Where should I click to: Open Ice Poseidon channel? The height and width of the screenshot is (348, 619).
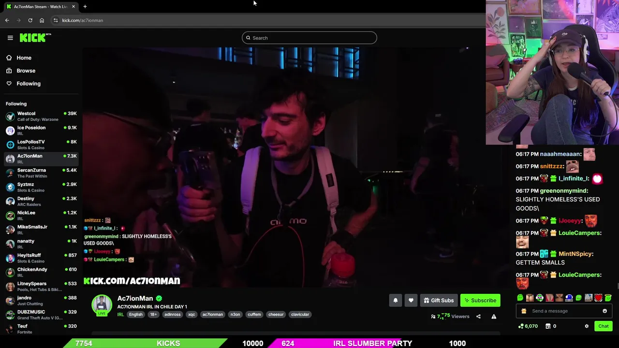pos(41,130)
